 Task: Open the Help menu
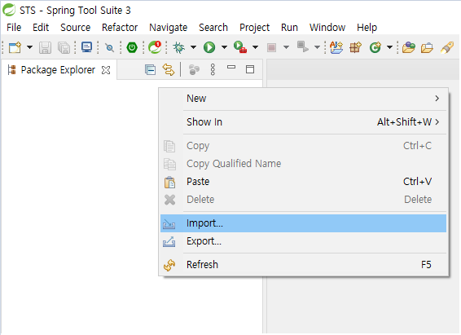tap(367, 28)
